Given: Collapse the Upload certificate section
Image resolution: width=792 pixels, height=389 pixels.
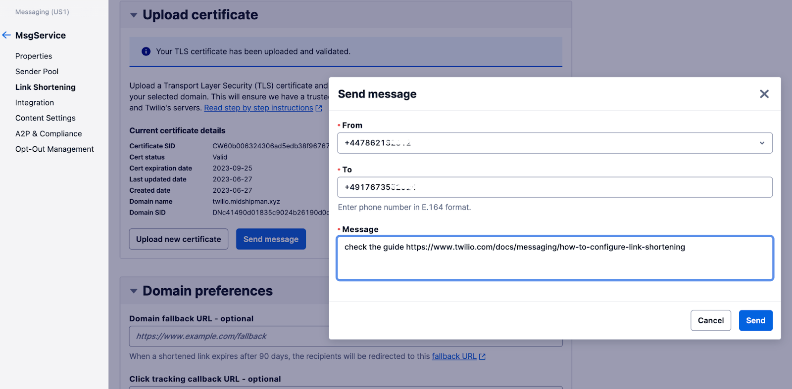Looking at the screenshot, I should [133, 15].
